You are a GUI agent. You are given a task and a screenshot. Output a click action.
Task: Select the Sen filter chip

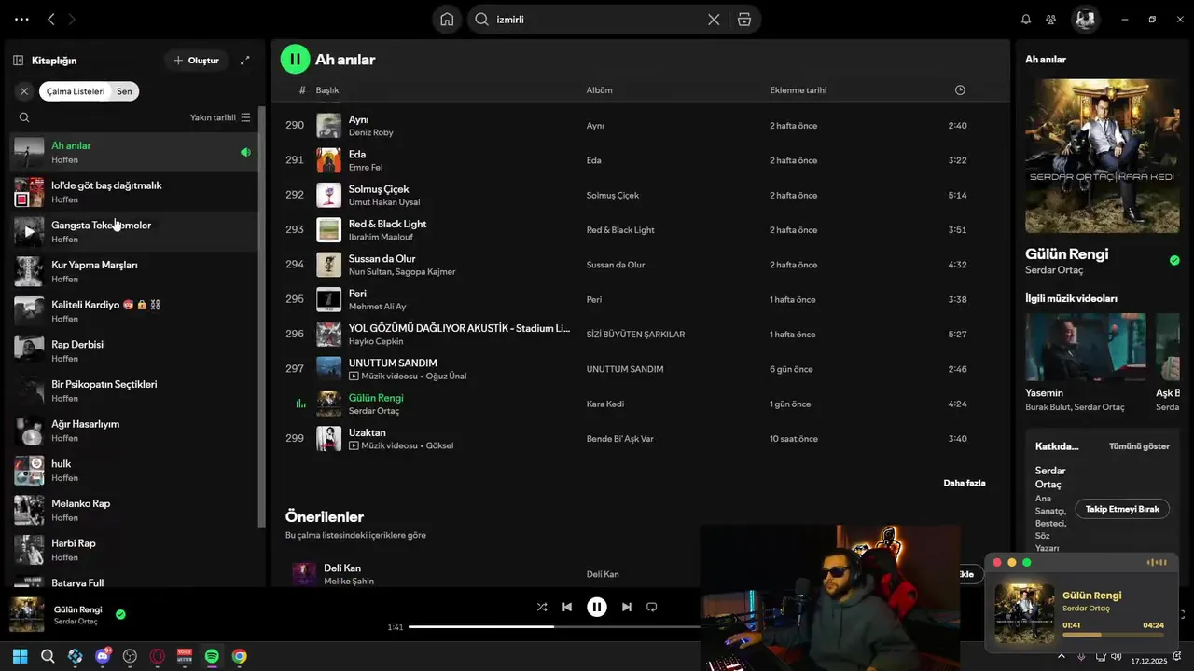click(124, 91)
